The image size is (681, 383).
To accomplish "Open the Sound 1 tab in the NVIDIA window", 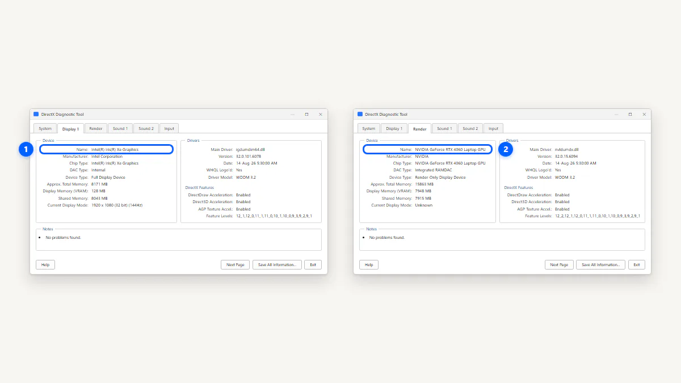I will [444, 129].
